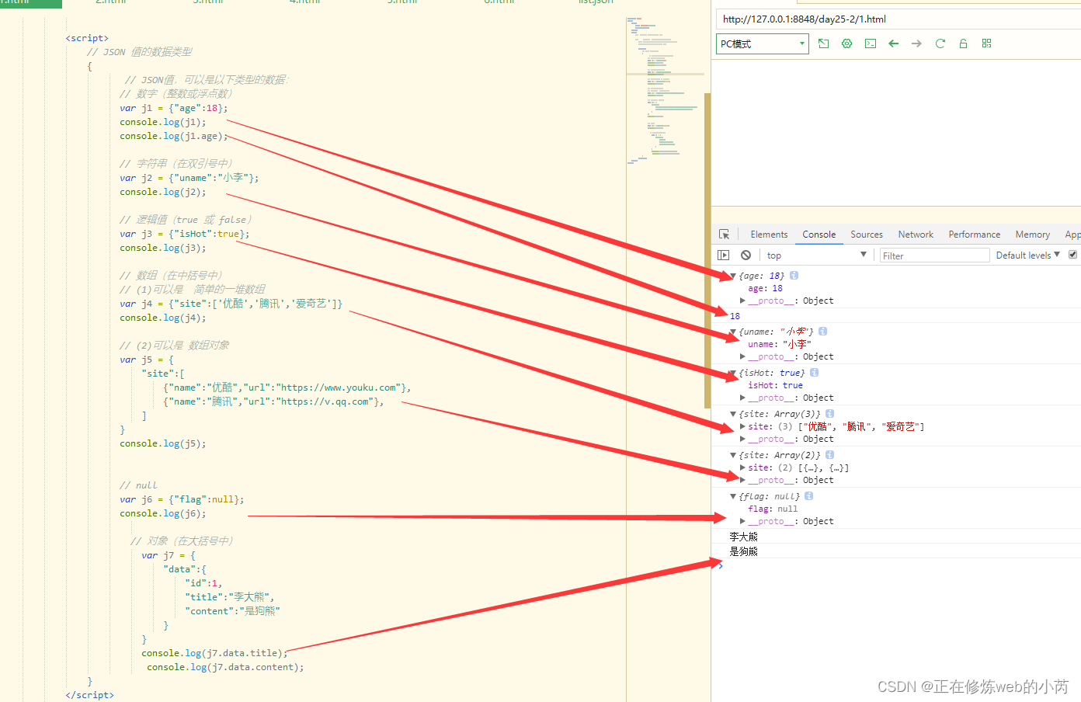The height and width of the screenshot is (702, 1081).
Task: Click the console output line '是狗熊'
Action: click(743, 551)
